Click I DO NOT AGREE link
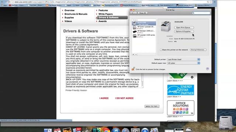This screenshot has height=132, width=236. 124,98
